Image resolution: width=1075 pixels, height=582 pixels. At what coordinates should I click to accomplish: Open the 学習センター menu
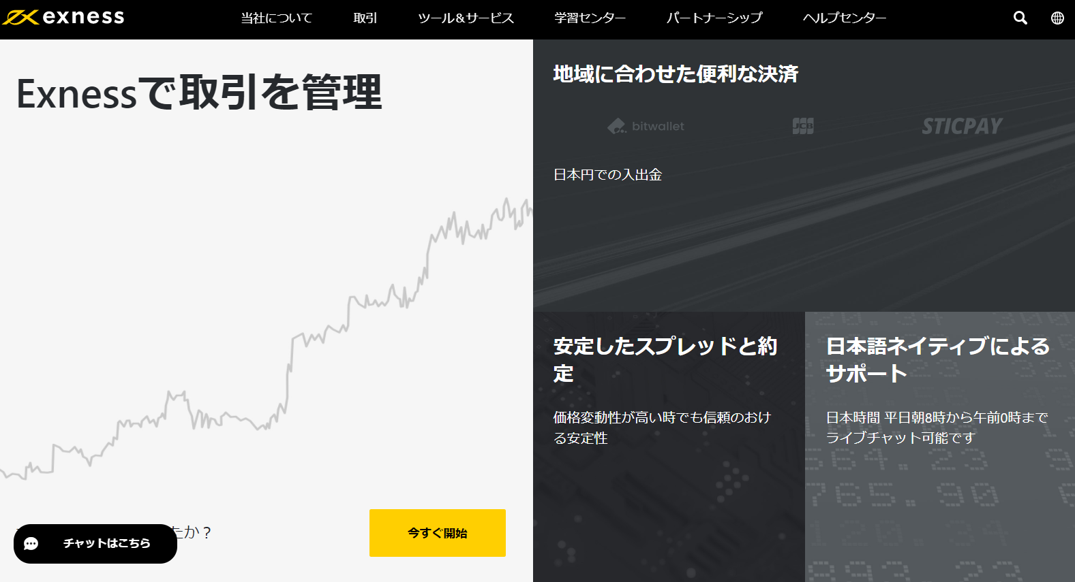[590, 18]
